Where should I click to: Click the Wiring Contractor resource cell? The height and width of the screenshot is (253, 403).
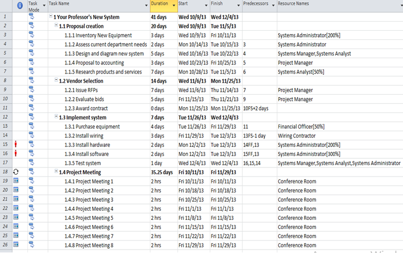click(x=297, y=135)
